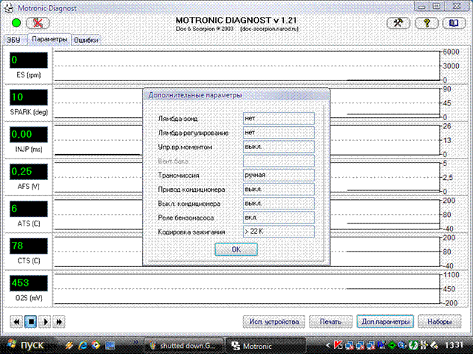
Task: Click the Выкл. кондиционера value field
Action: pos(279,204)
